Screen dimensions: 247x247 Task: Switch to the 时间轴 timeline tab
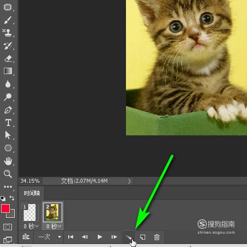[32, 193]
